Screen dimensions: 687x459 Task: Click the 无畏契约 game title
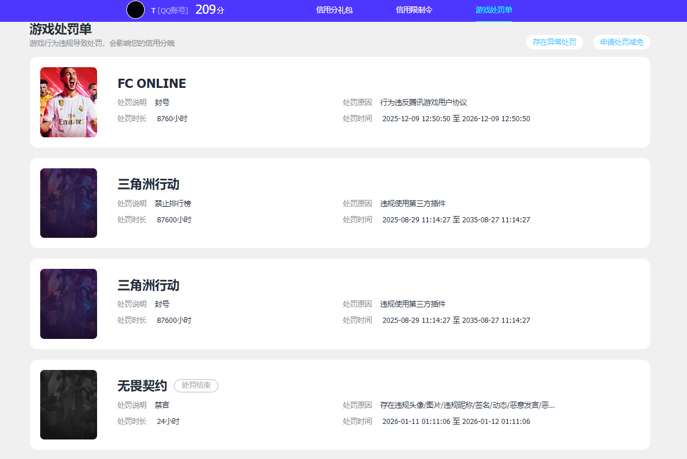(142, 386)
